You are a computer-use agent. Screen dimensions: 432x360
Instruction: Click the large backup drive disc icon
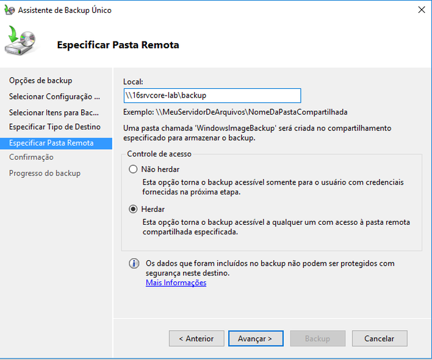pos(20,40)
